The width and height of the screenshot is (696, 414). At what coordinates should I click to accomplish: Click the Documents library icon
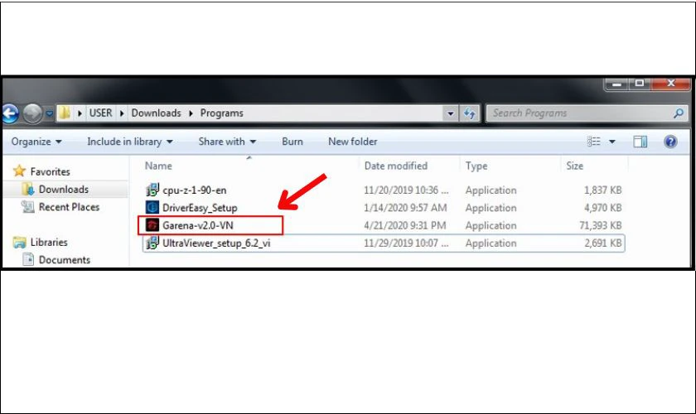28,260
